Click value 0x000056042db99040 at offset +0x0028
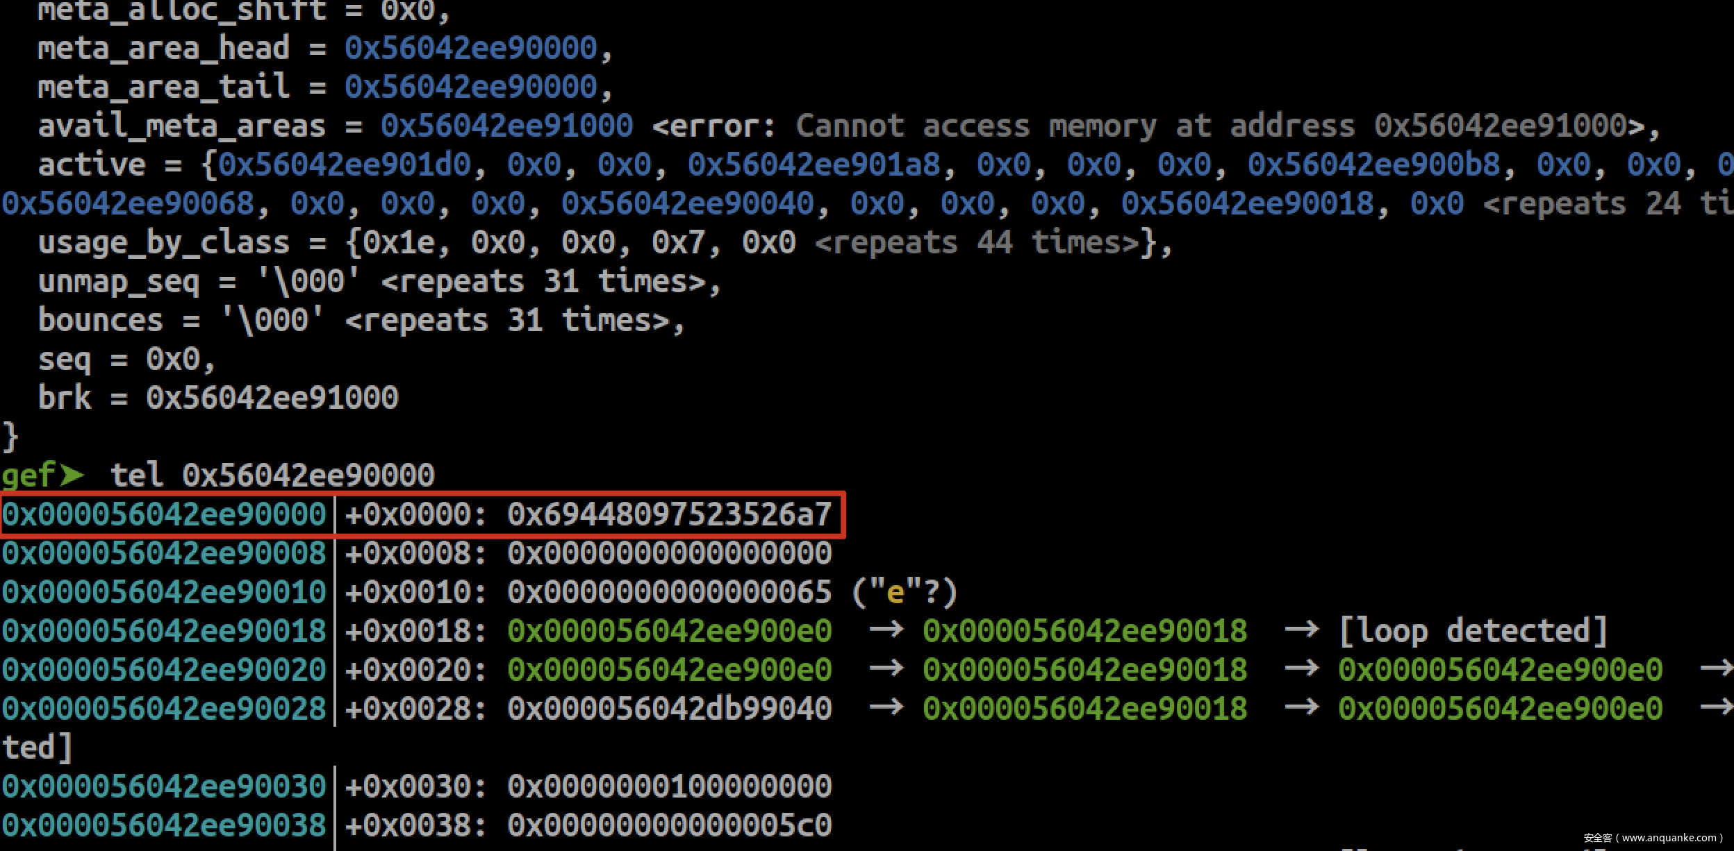The image size is (1734, 851). pyautogui.click(x=669, y=709)
